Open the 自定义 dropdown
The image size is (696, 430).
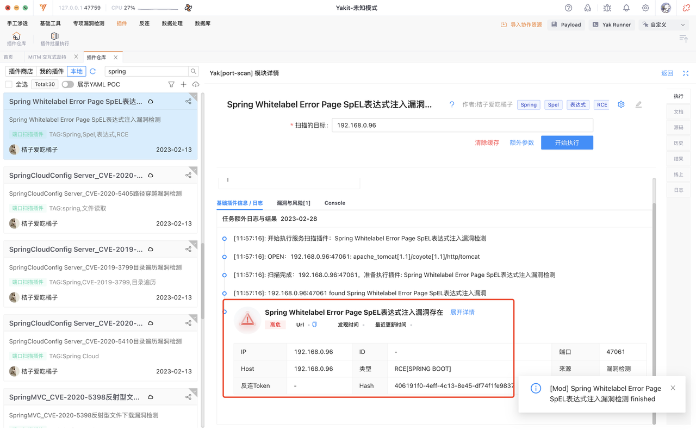pos(663,24)
